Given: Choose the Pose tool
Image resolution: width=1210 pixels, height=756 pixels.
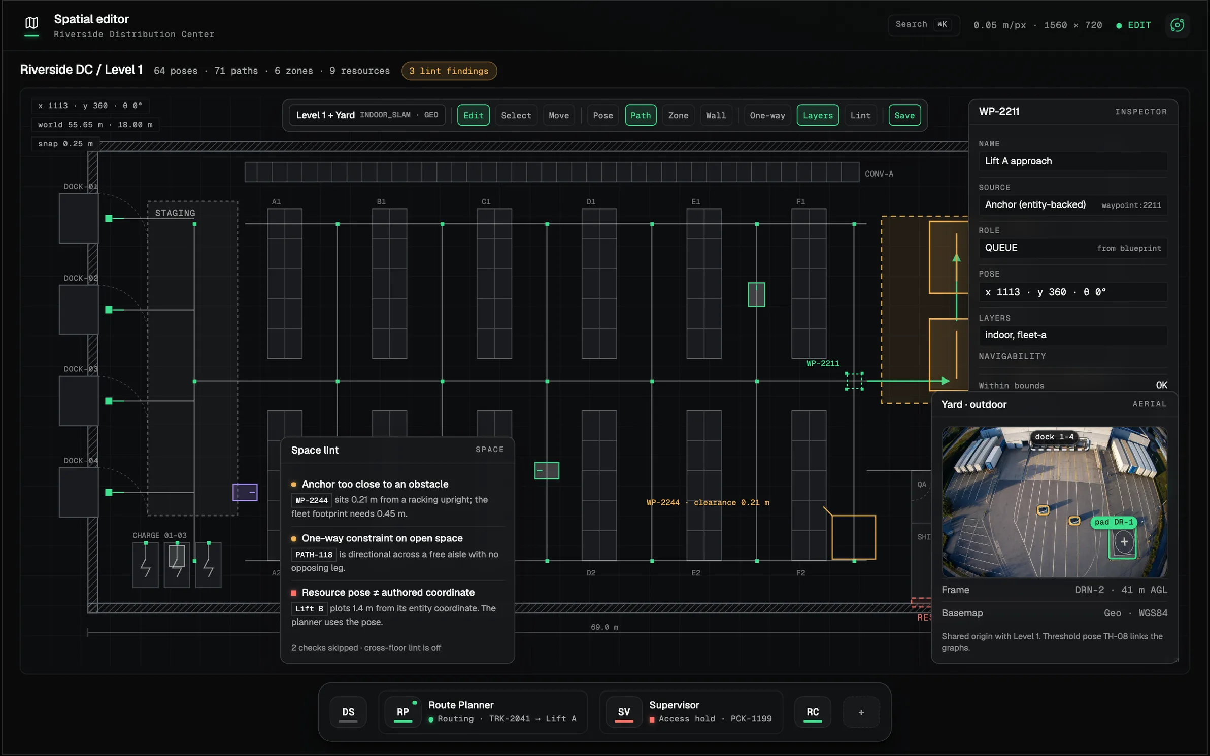Looking at the screenshot, I should click(x=603, y=115).
